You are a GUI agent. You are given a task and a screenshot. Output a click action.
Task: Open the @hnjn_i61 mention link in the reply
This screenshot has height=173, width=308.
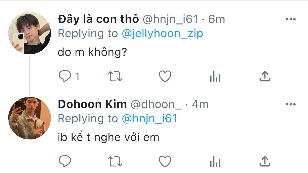point(149,119)
